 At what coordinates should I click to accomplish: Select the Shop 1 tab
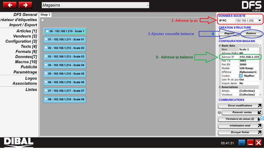(45, 15)
